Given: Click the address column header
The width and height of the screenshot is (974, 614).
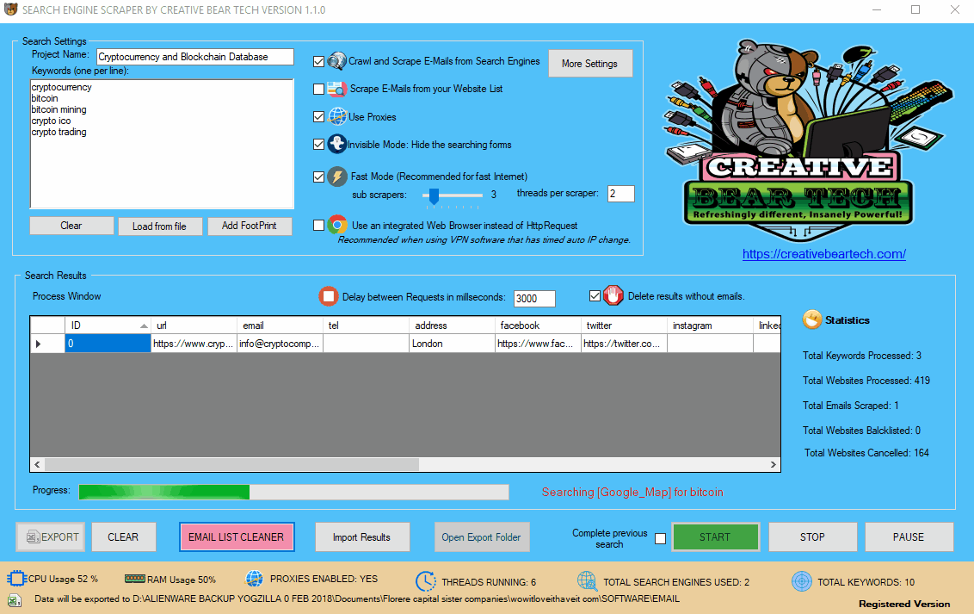Looking at the screenshot, I should pyautogui.click(x=453, y=325).
